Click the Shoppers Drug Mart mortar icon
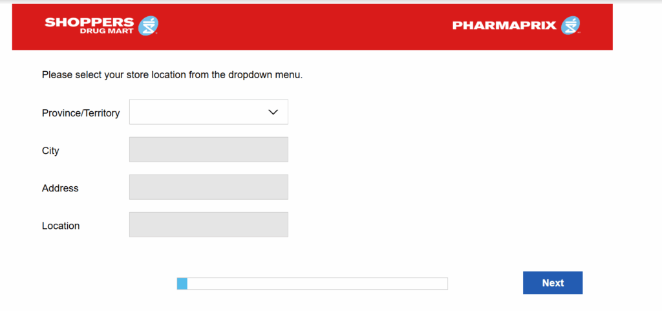This screenshot has width=662, height=311. tap(149, 26)
